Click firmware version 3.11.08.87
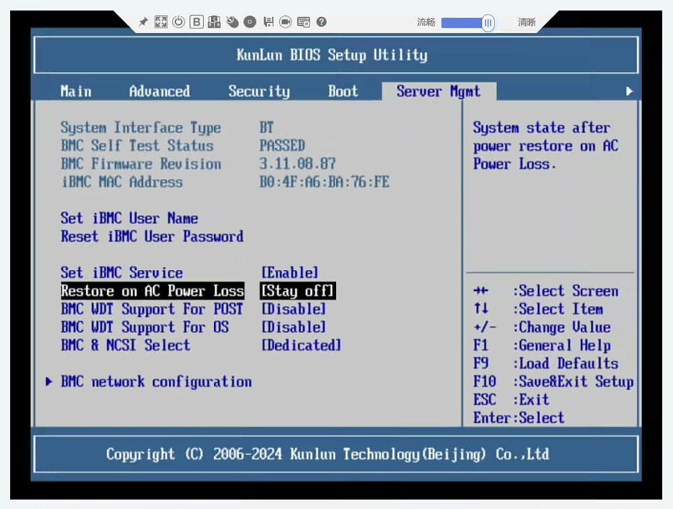673x509 pixels. (x=297, y=164)
